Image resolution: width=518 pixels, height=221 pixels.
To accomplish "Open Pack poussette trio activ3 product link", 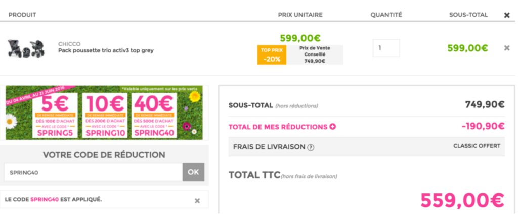I will (x=106, y=51).
